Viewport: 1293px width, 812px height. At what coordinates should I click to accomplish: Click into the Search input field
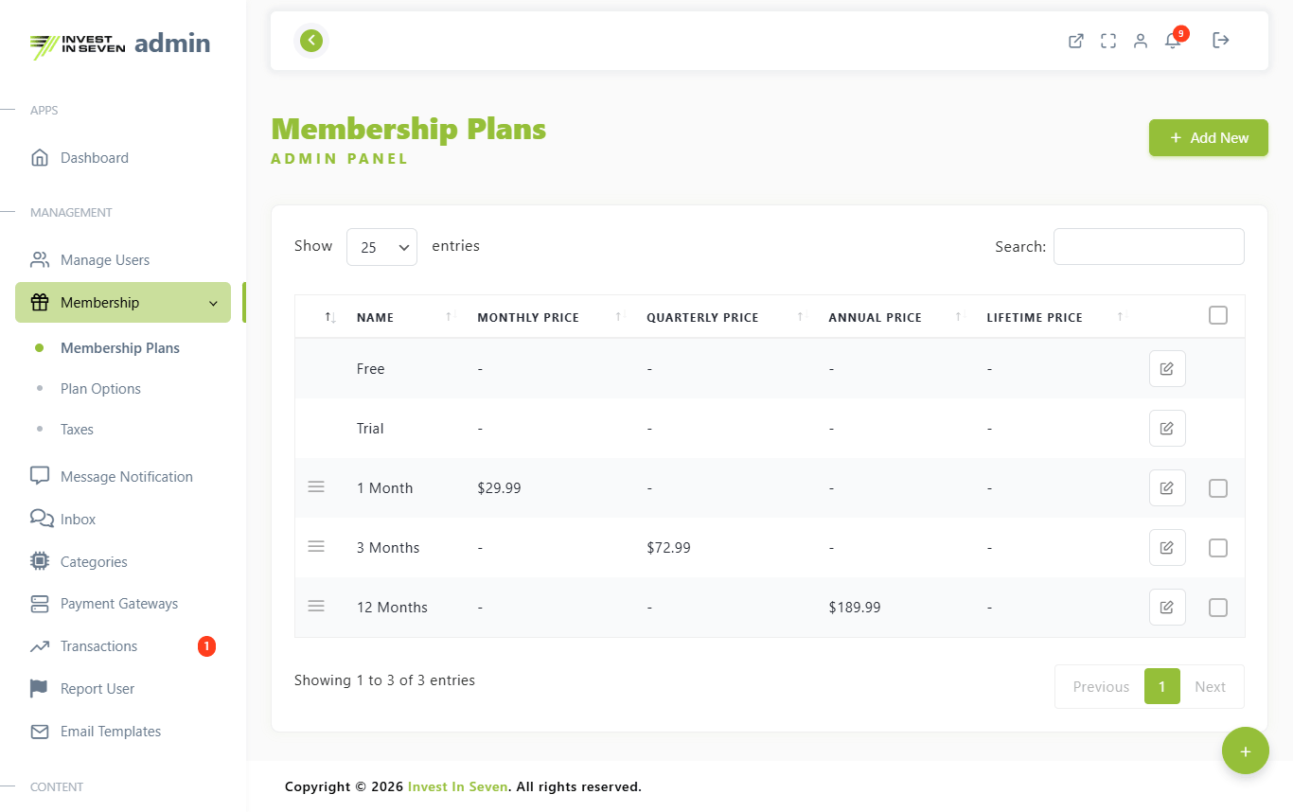coord(1148,247)
